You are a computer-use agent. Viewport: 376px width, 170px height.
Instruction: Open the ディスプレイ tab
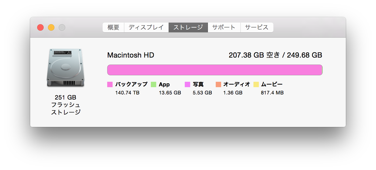pos(146,27)
